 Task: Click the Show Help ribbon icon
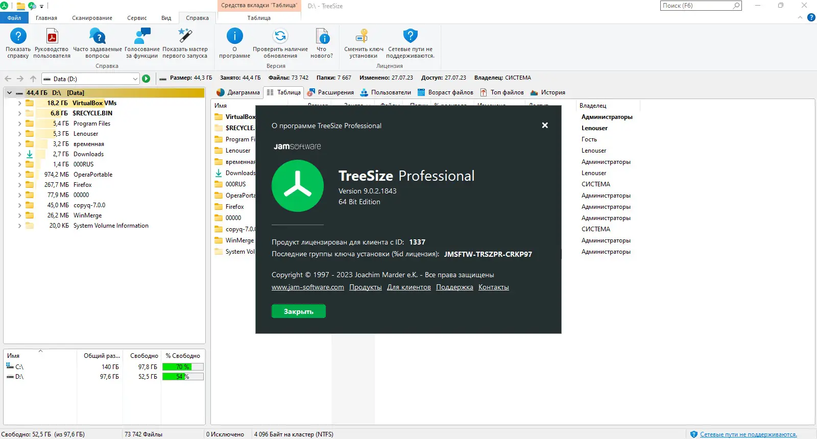point(18,37)
